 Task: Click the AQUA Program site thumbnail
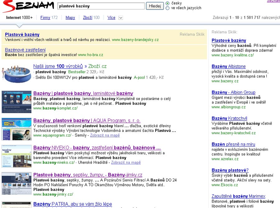16,129
